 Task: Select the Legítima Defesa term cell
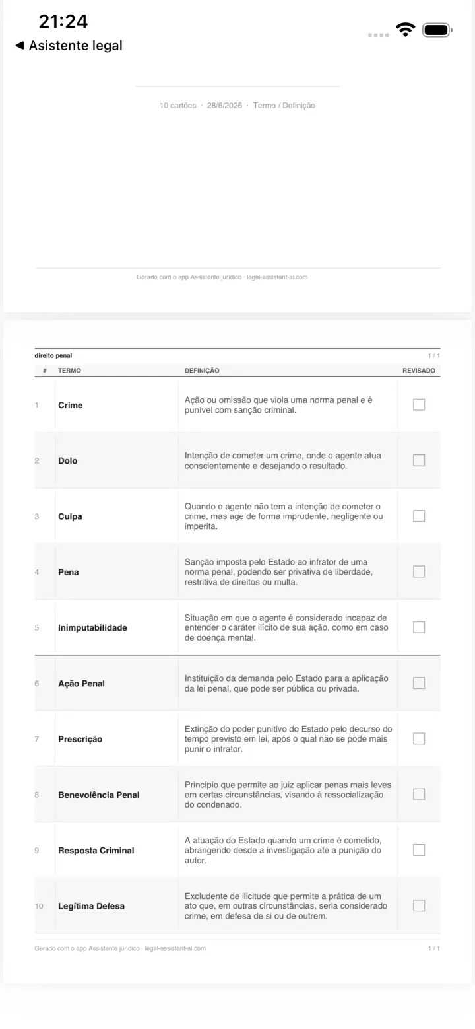point(91,906)
